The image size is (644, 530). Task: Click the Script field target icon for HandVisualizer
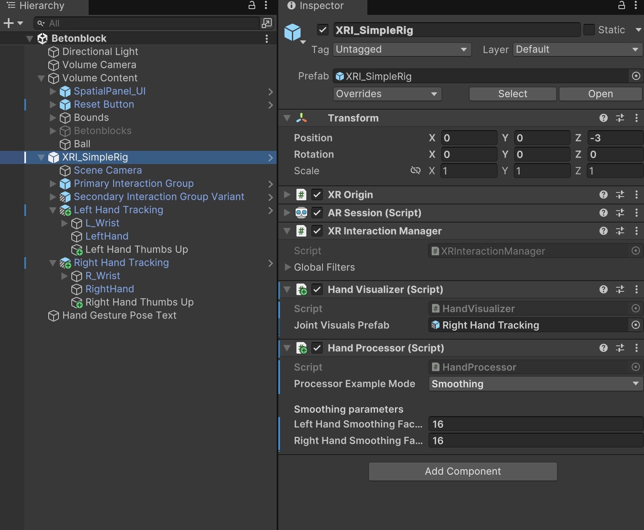click(x=635, y=308)
